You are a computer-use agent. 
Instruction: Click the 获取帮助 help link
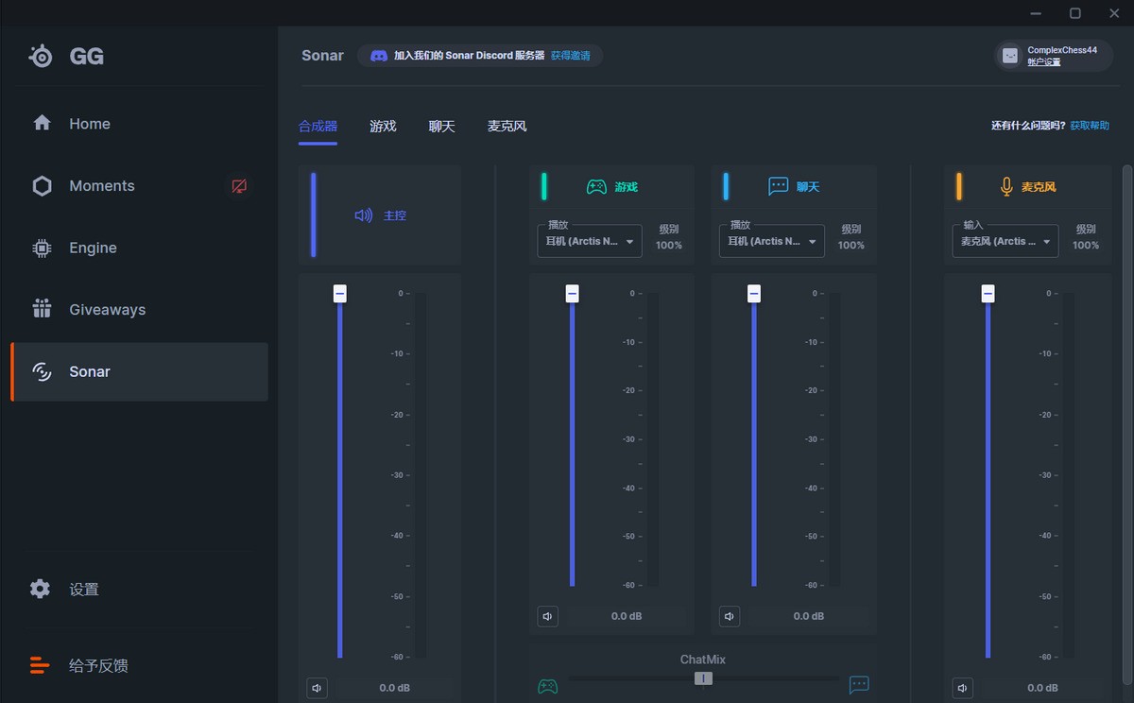(x=1090, y=126)
